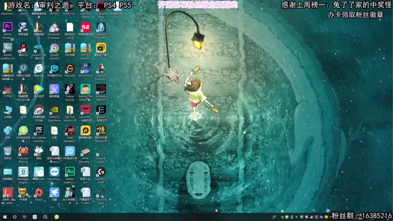Launch the SKYHILL game shortcut
The image size is (393, 221).
[x=54, y=8]
